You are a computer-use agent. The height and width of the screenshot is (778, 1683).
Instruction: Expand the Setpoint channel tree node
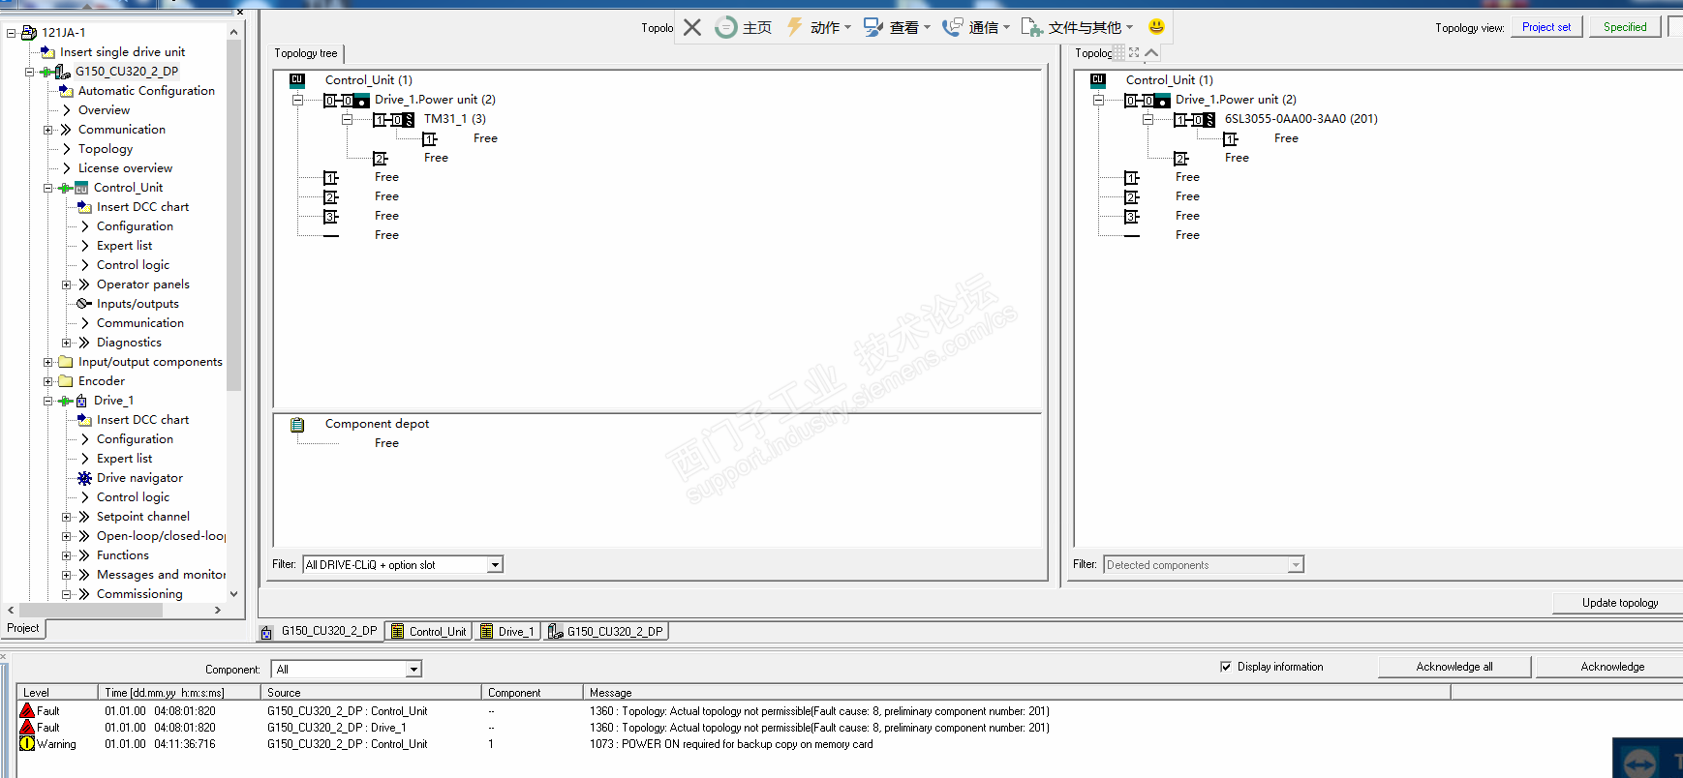[67, 517]
